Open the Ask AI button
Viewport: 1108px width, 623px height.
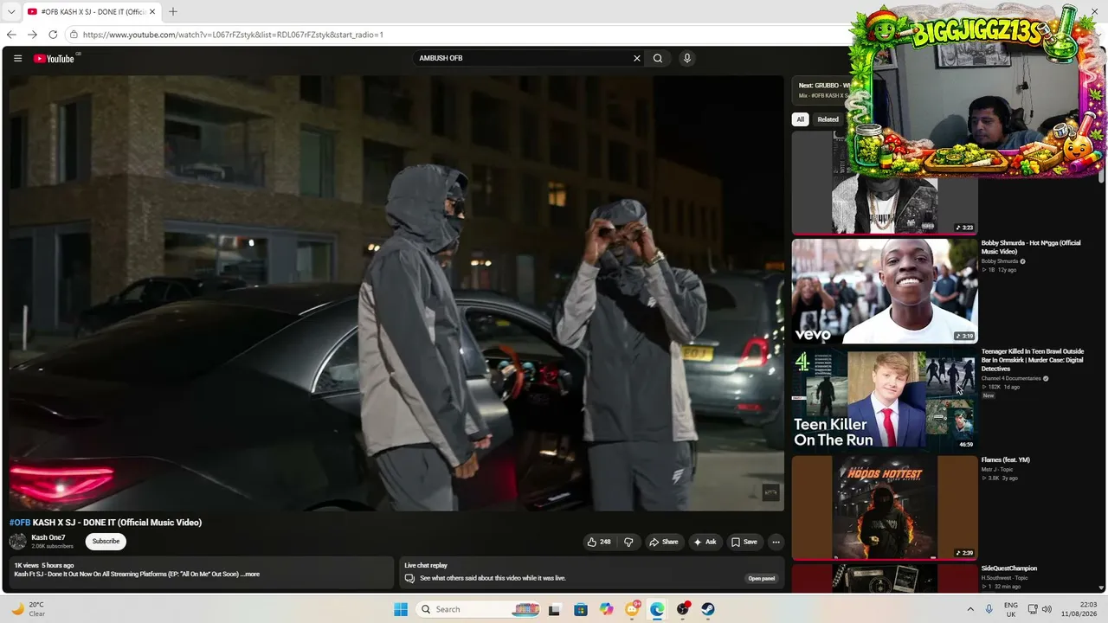(705, 543)
